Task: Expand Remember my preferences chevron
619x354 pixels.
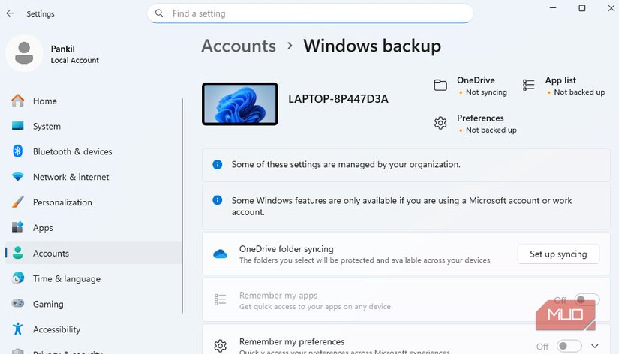Action: coord(596,346)
